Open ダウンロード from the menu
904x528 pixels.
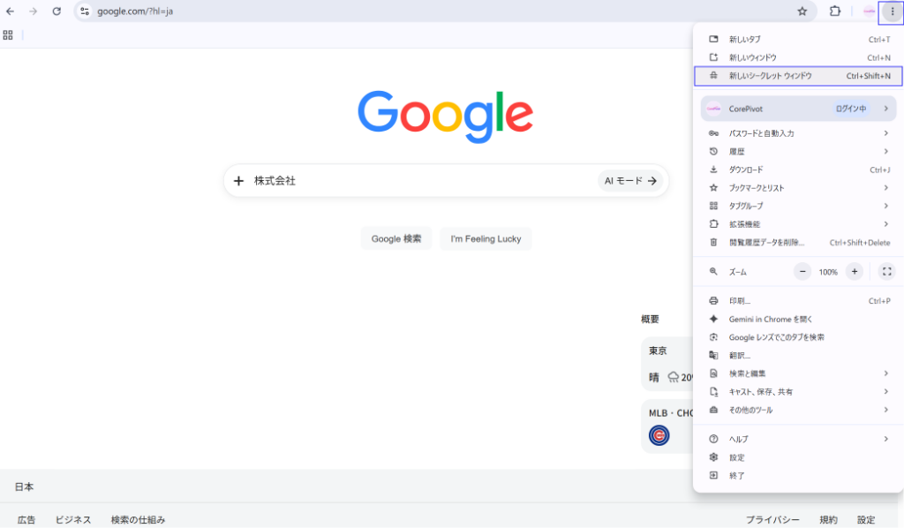click(x=798, y=170)
